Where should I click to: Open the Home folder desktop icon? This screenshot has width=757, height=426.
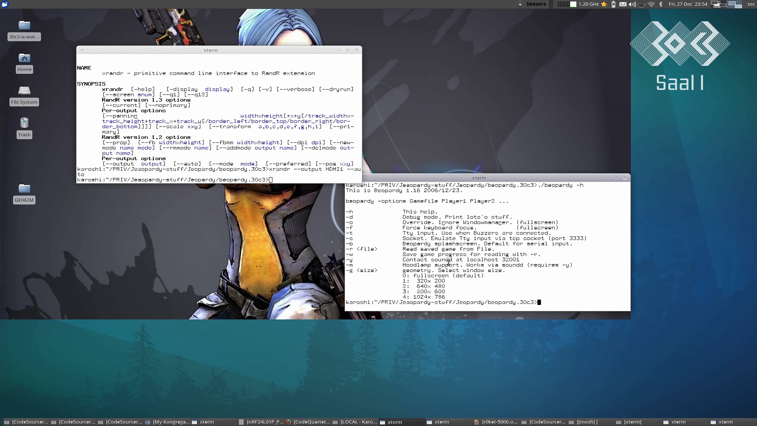pos(24,63)
